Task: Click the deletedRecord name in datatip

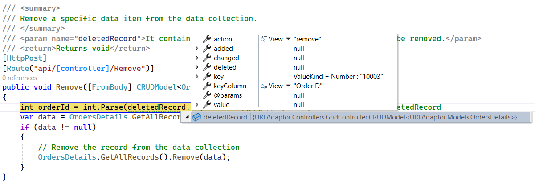Action: pyautogui.click(x=225, y=117)
